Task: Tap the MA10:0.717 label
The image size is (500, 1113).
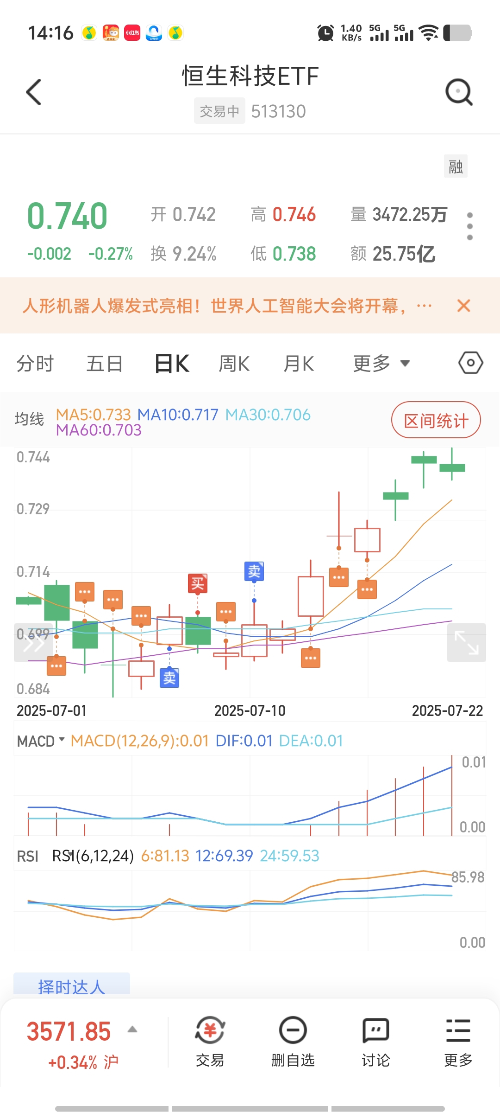Action: click(x=178, y=415)
